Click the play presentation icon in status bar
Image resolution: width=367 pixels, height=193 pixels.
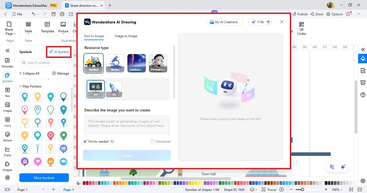pyautogui.click(x=282, y=190)
